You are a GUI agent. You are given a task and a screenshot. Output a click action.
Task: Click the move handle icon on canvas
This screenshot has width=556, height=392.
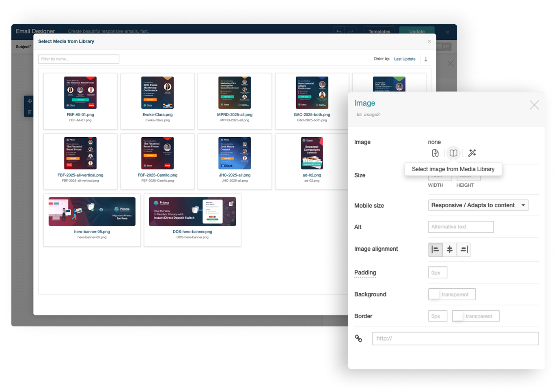pos(30,101)
